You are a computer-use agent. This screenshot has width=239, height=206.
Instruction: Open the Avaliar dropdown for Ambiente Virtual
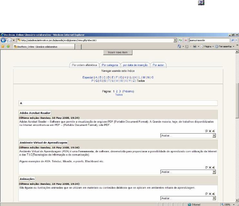(x=214, y=172)
